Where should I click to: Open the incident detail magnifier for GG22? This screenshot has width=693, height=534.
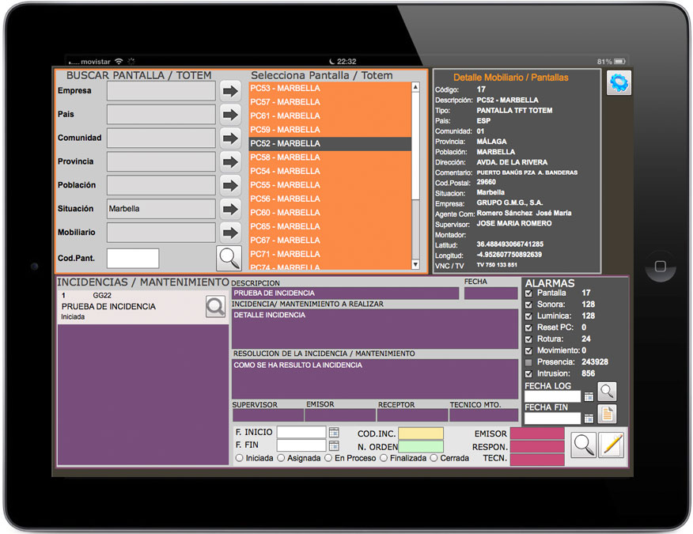215,307
